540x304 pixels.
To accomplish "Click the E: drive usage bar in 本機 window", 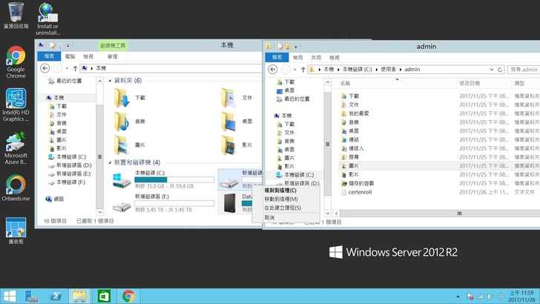I will tap(174, 203).
